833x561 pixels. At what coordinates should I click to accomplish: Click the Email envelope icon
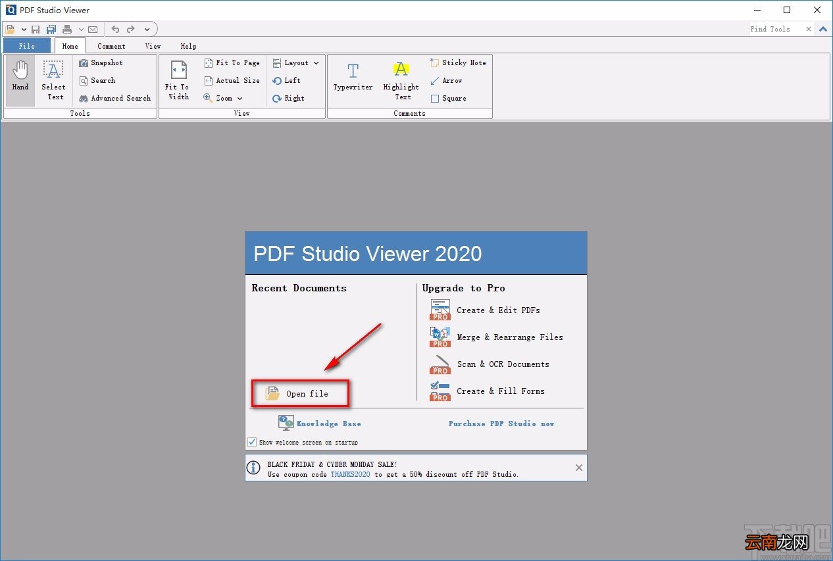point(93,29)
